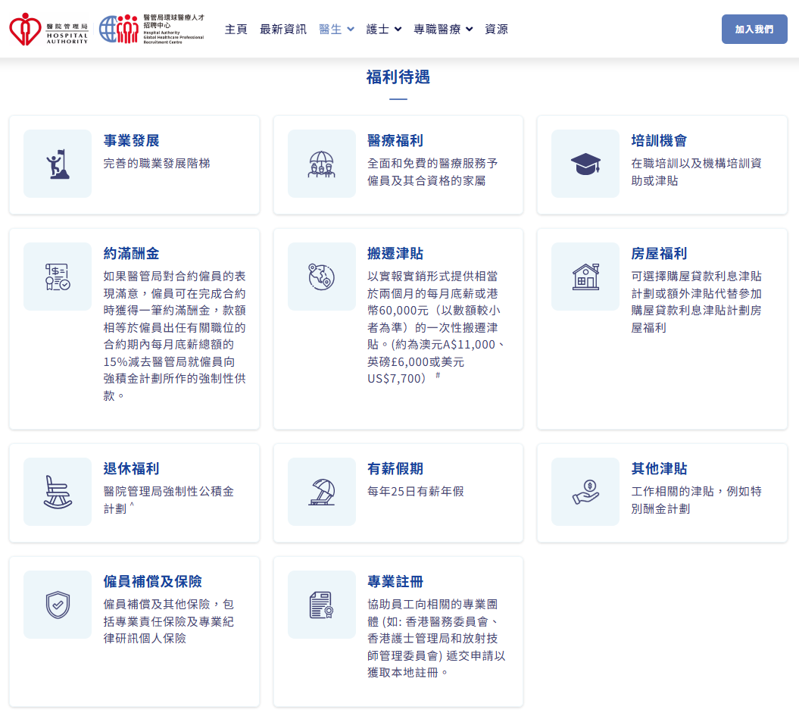
Task: Click the housing benefits house icon
Action: tap(585, 277)
